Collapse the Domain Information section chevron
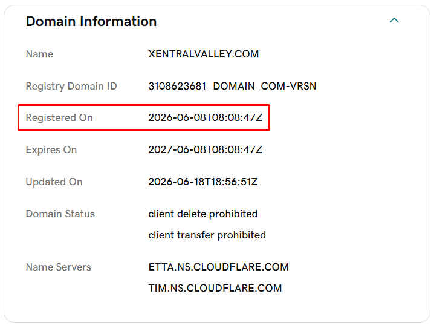 coord(394,20)
